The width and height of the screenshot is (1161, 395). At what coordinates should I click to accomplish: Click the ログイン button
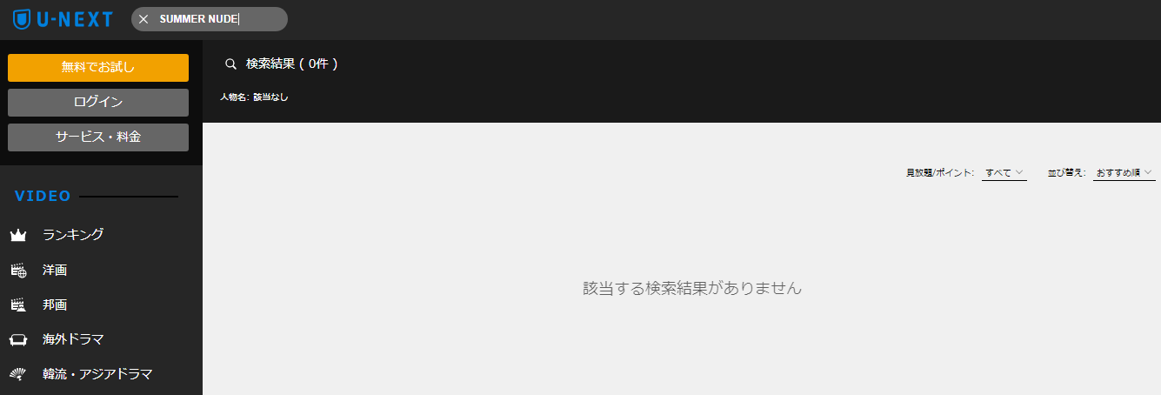click(98, 103)
